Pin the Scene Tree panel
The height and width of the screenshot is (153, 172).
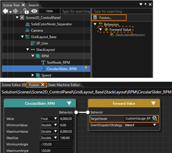pyautogui.click(x=146, y=4)
